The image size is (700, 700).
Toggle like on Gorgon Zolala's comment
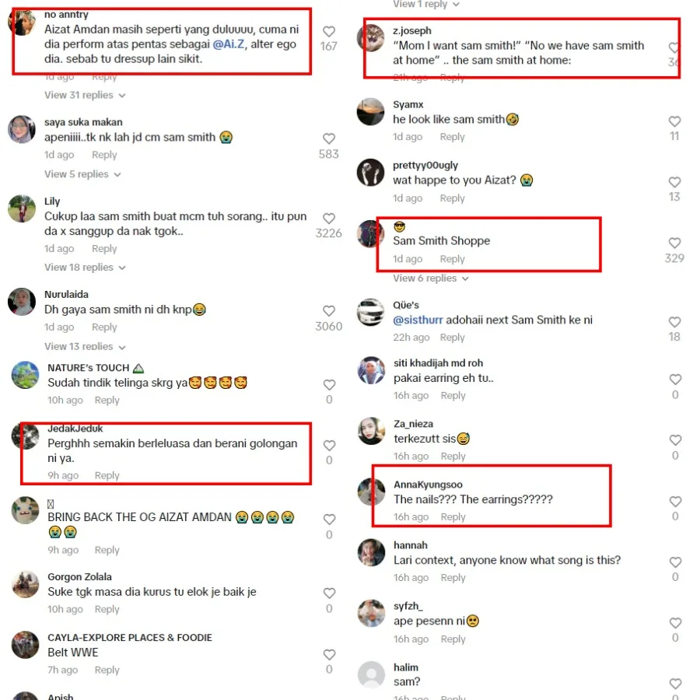(330, 593)
